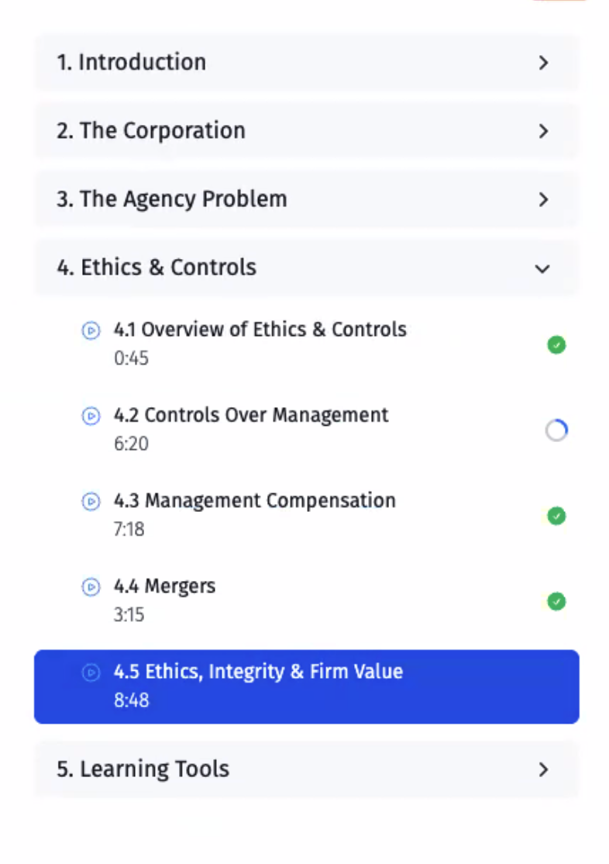Open lesson 4.1 Overview of Ethics & Controls
The width and height of the screenshot is (609, 864).
260,330
